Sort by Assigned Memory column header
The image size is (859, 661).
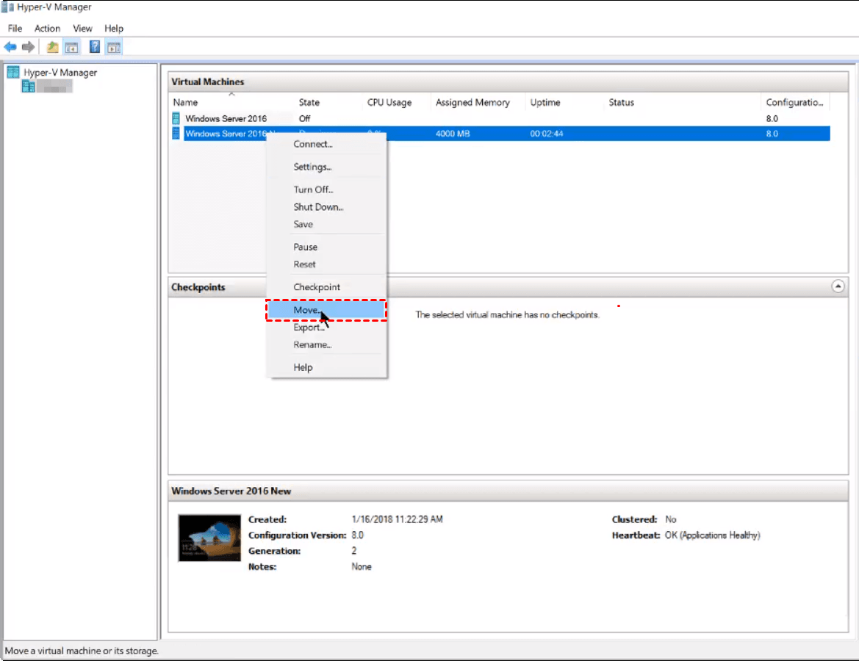click(x=478, y=102)
